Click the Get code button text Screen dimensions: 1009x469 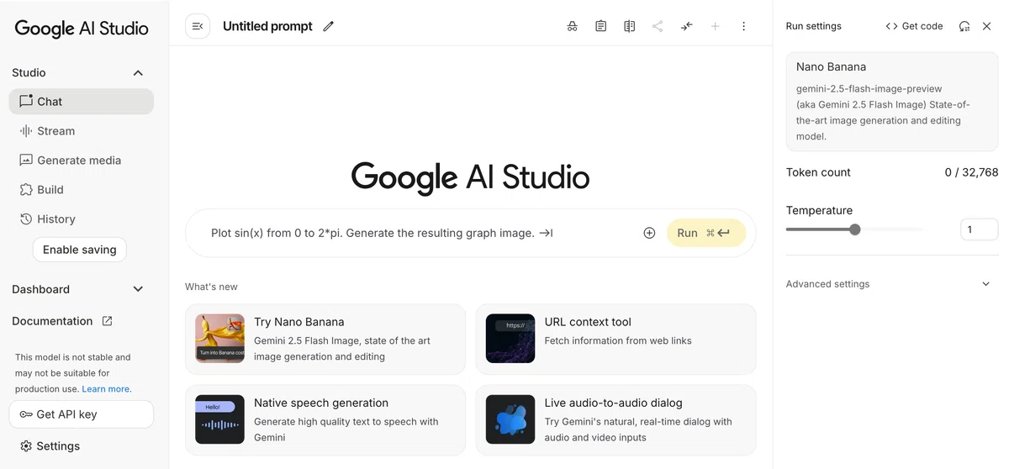[x=922, y=26]
